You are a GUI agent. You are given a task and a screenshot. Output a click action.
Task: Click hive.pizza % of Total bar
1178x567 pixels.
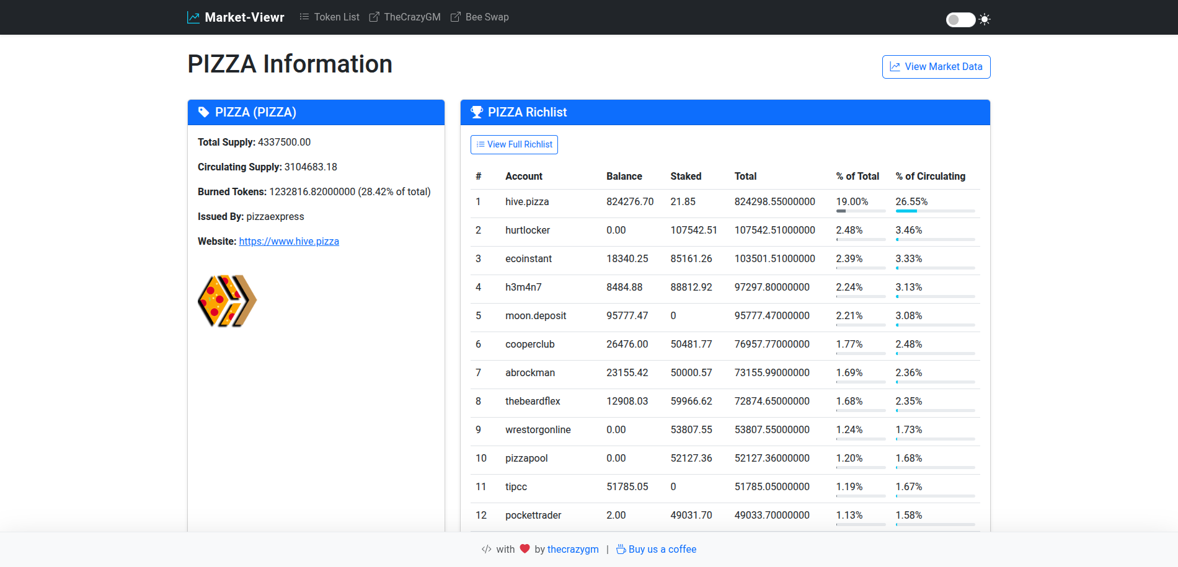[x=861, y=211]
